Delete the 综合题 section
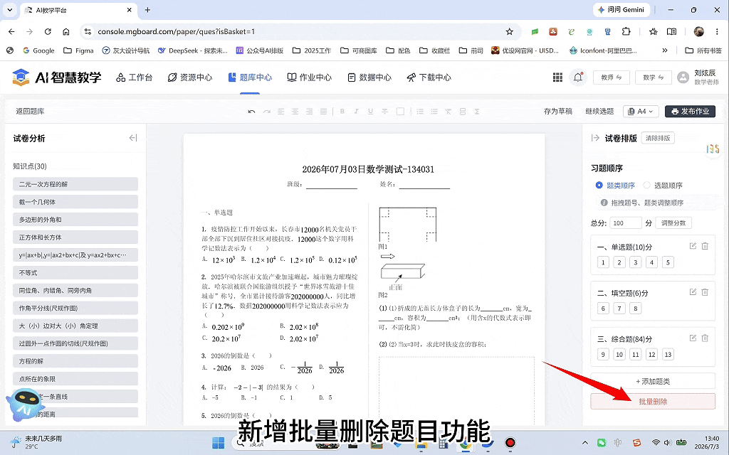The height and width of the screenshot is (455, 729). [705, 338]
